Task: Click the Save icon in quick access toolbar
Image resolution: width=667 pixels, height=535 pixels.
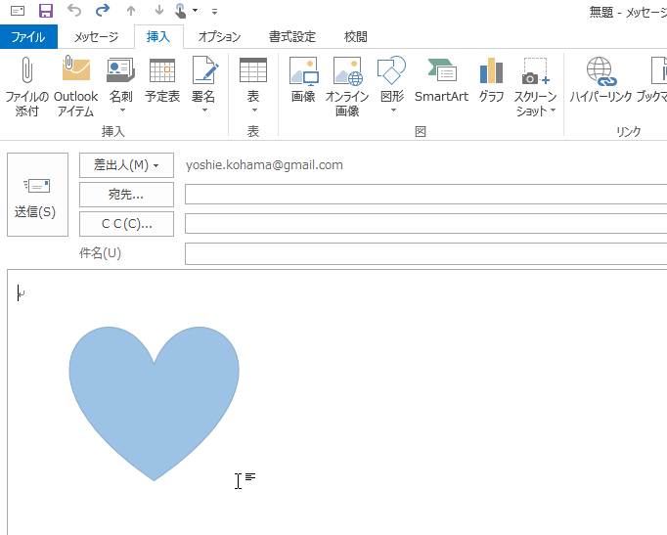Action: pos(46,11)
